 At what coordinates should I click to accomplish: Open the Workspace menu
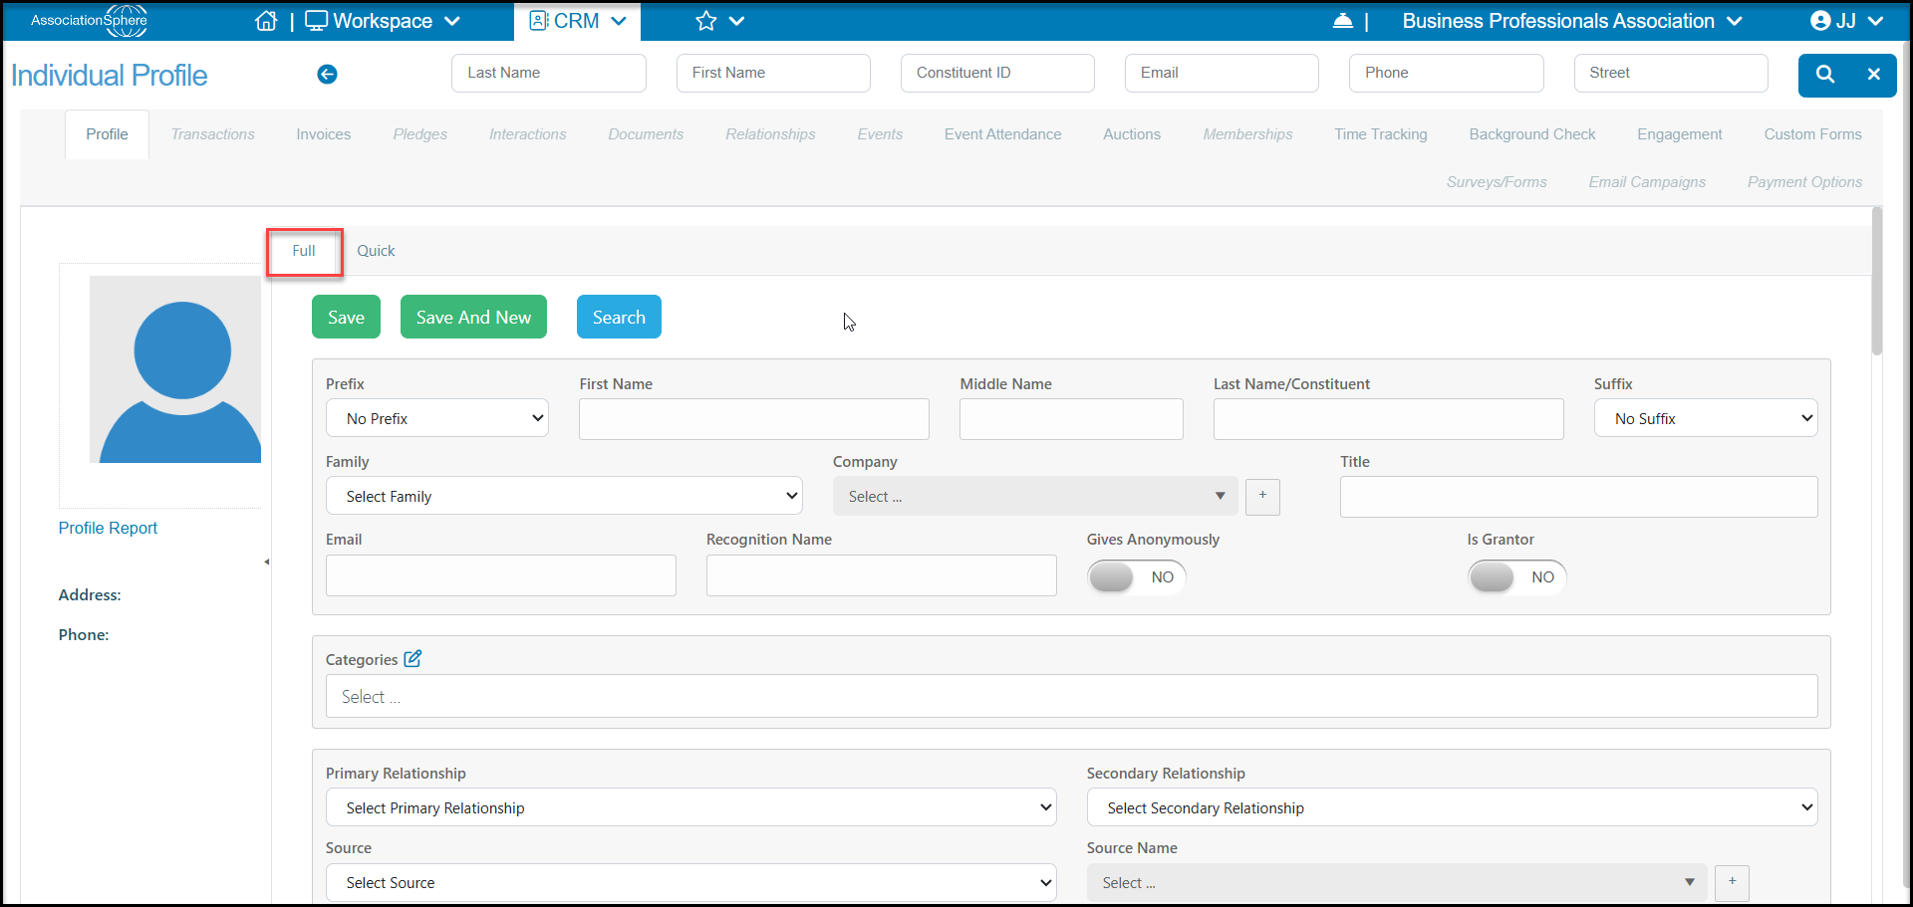click(383, 21)
